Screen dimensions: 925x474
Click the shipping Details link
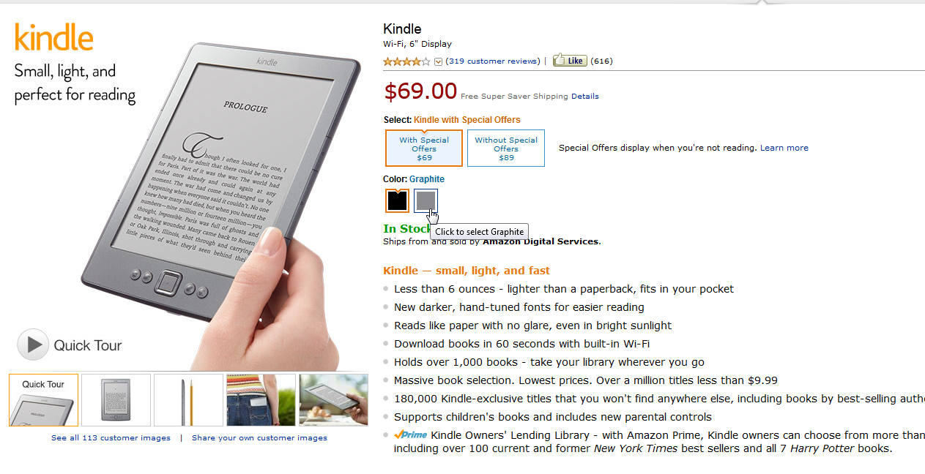click(x=585, y=97)
